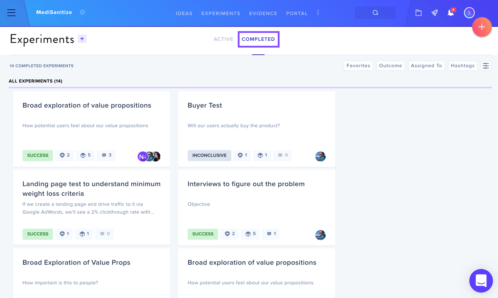Click NW avatar on first card
498x298 pixels.
point(142,156)
